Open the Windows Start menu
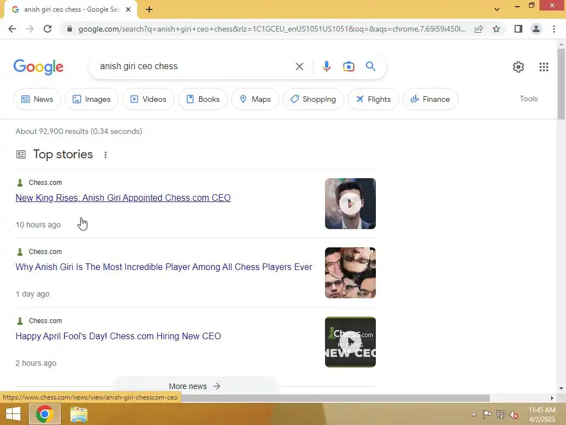 click(13, 414)
